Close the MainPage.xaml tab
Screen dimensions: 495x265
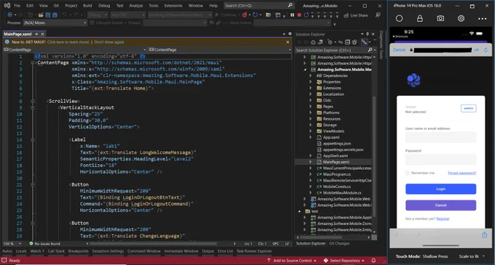(x=43, y=34)
